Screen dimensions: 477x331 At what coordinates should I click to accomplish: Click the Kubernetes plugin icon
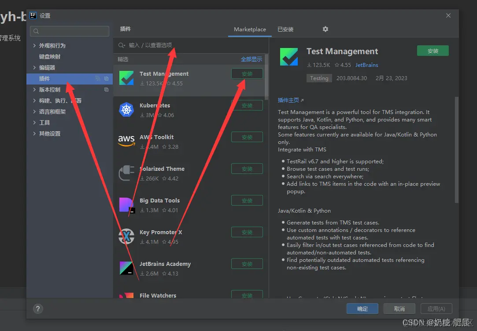(x=126, y=110)
